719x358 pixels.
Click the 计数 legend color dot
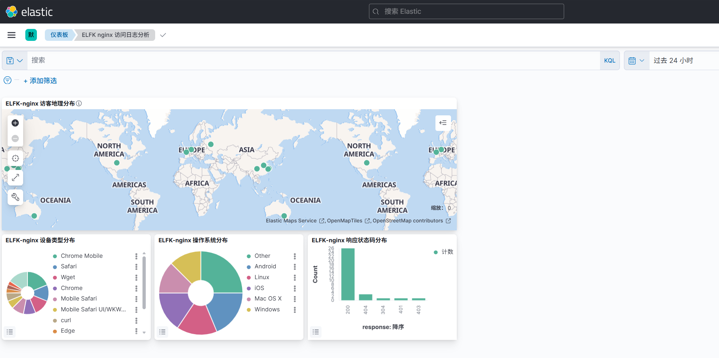tap(436, 252)
